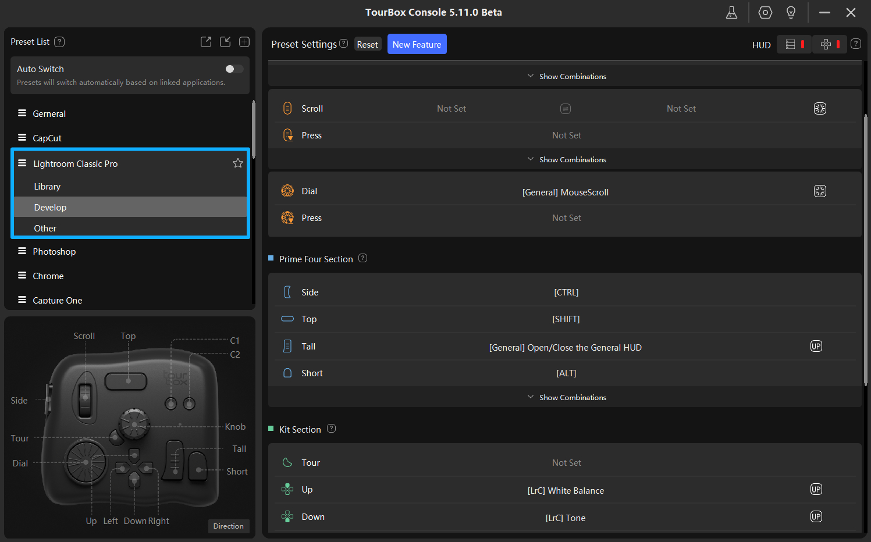Expand the Photoshop preset in list
This screenshot has width=871, height=542.
coord(54,252)
